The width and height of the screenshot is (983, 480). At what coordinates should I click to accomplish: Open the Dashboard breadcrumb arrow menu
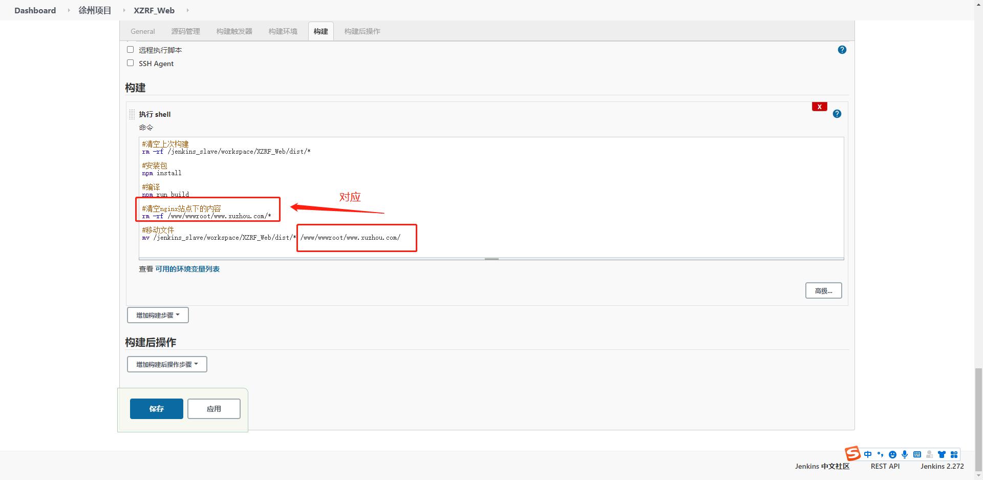(x=69, y=10)
